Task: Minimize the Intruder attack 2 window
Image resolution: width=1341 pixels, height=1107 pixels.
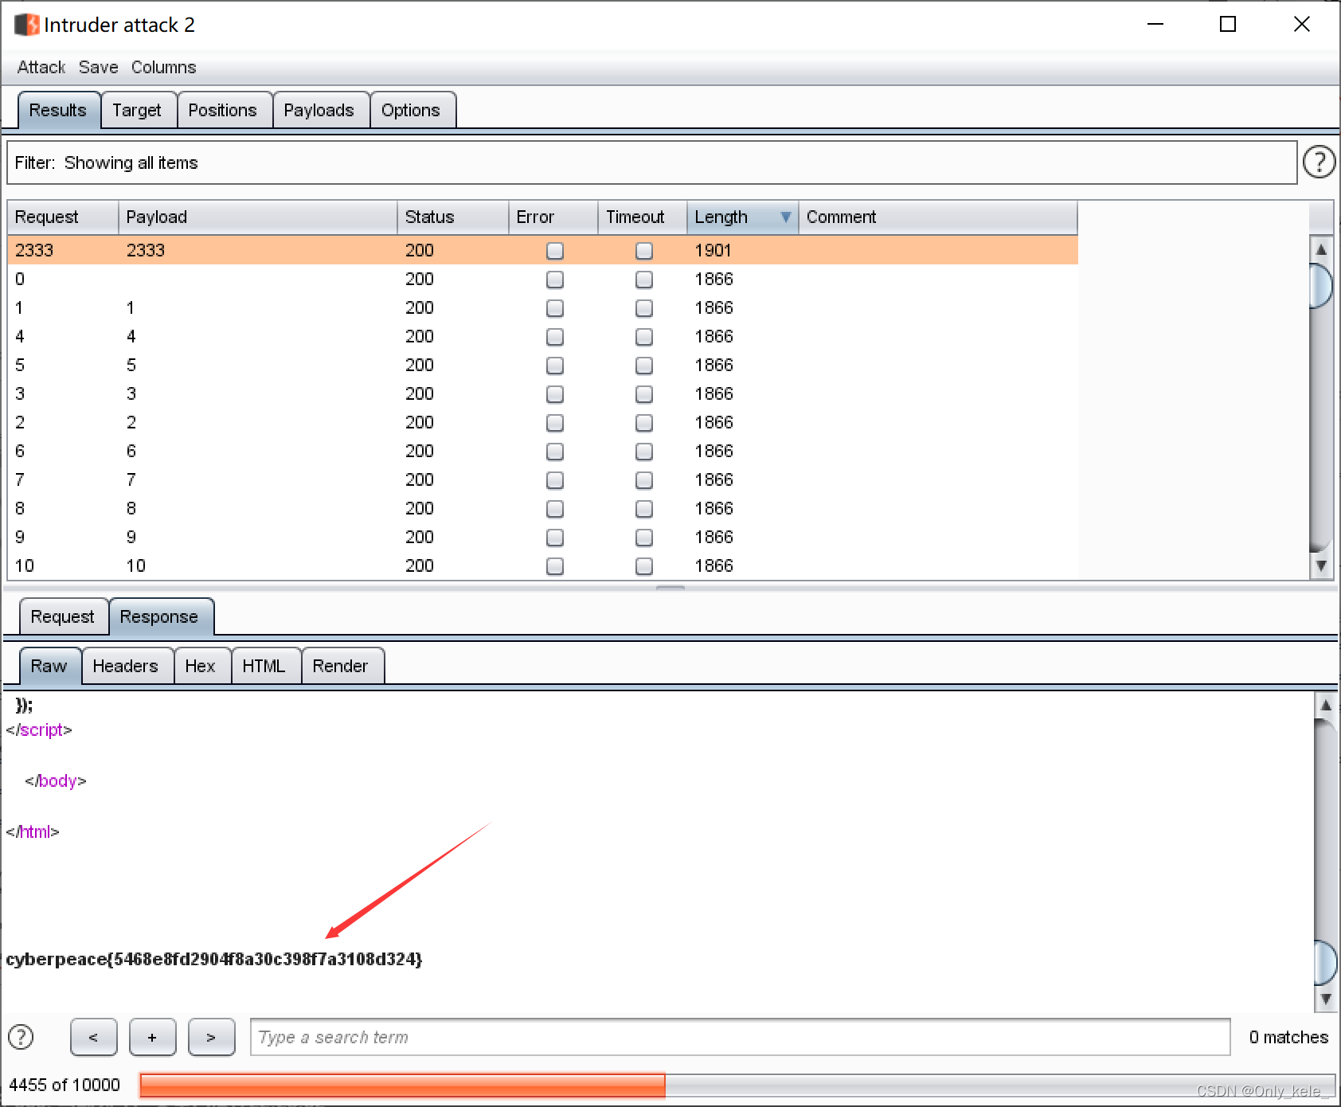Action: click(1155, 25)
